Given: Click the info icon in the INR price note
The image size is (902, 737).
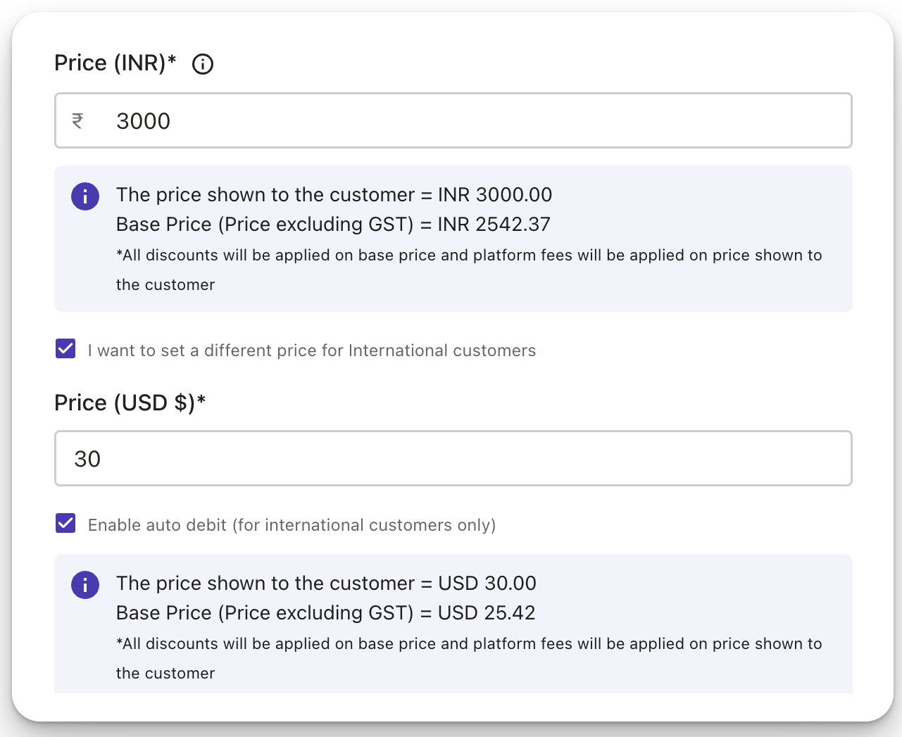Looking at the screenshot, I should tap(85, 196).
